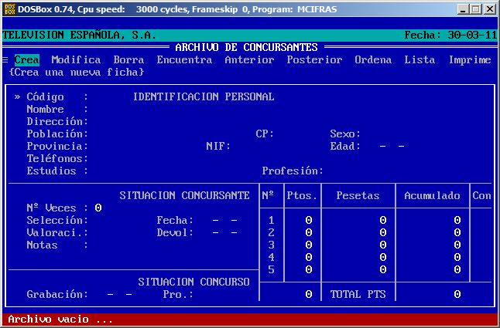
Task: Click the Ordena menu option
Action: click(x=373, y=60)
